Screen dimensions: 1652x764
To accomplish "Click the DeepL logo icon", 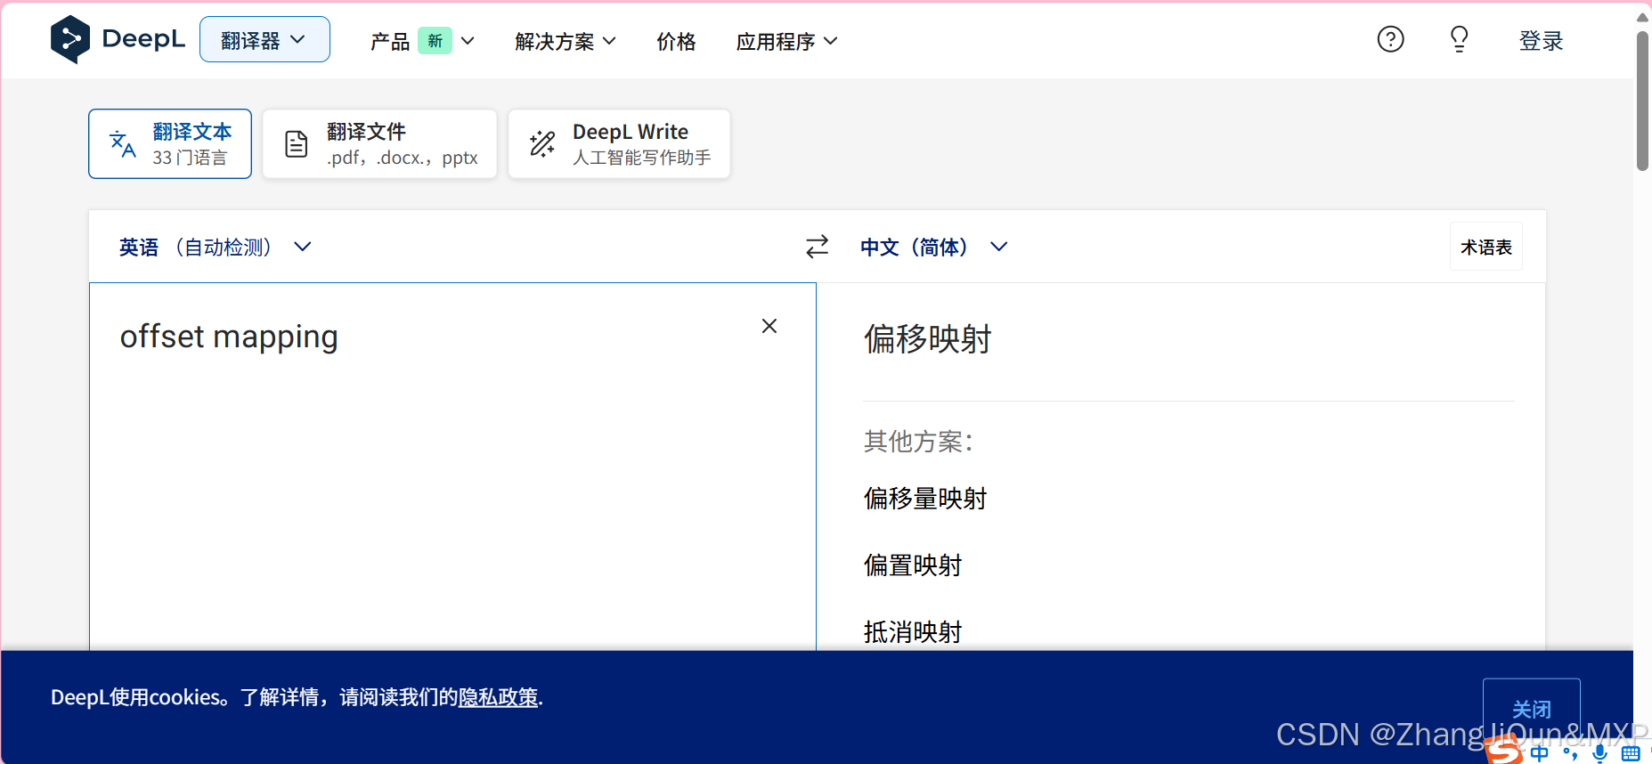I will [70, 39].
